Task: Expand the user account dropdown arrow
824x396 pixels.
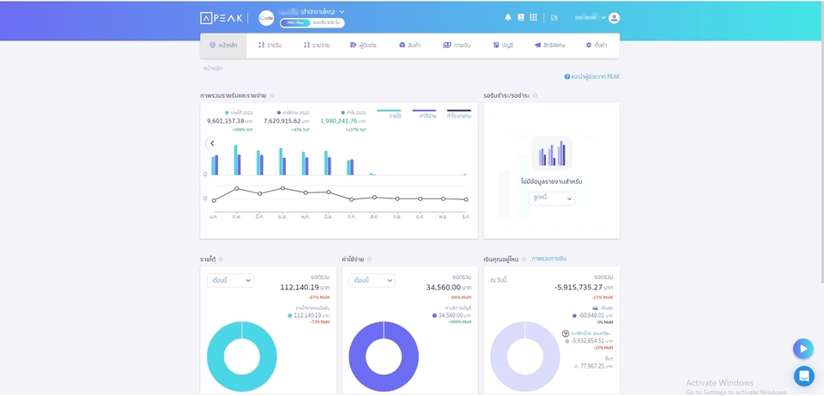Action: [x=603, y=17]
